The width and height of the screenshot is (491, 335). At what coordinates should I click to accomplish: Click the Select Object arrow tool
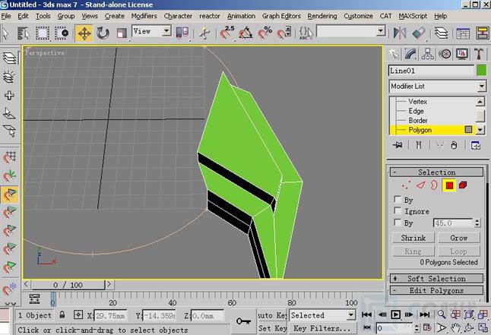[x=5, y=33]
